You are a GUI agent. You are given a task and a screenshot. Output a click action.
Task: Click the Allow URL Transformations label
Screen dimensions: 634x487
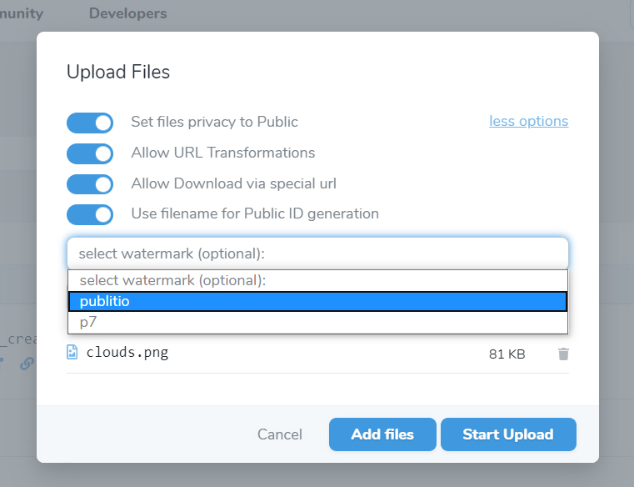tap(223, 153)
